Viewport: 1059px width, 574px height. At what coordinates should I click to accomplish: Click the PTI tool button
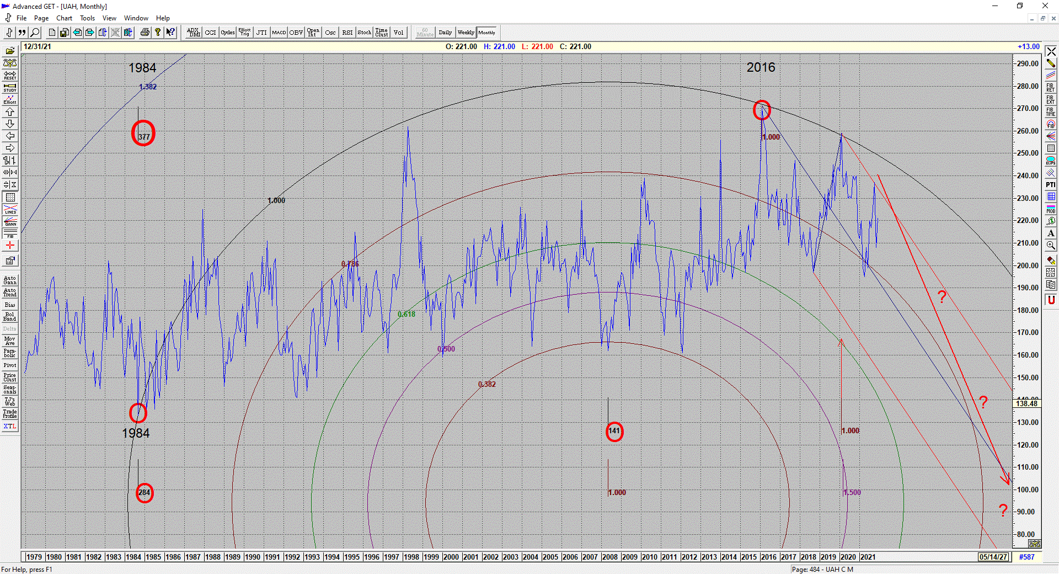[x=1051, y=185]
